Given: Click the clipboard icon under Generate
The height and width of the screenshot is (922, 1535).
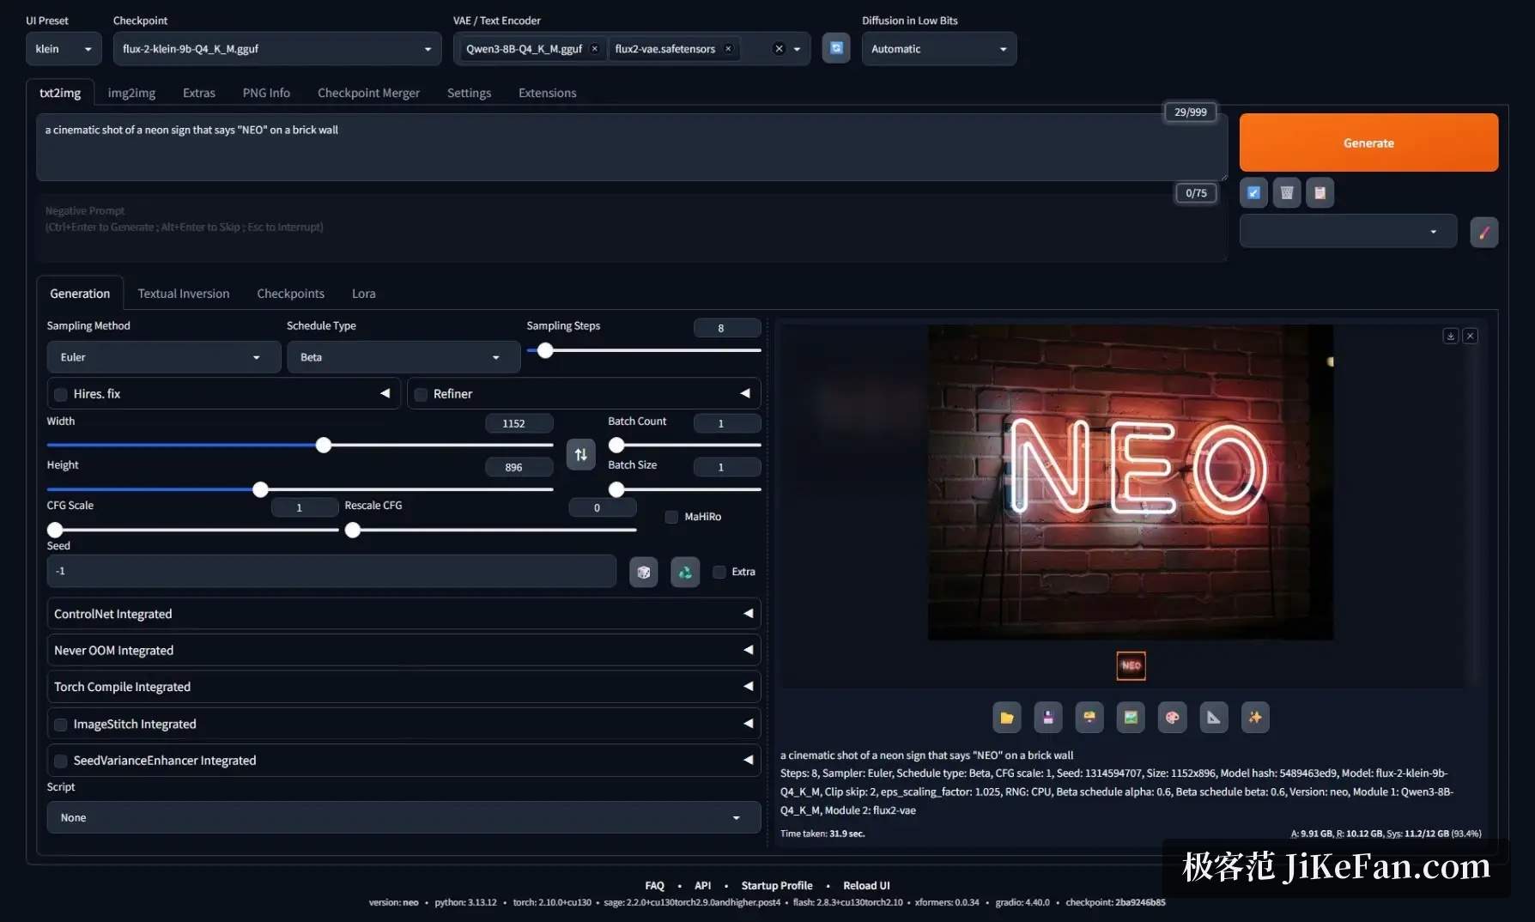Looking at the screenshot, I should pos(1320,193).
